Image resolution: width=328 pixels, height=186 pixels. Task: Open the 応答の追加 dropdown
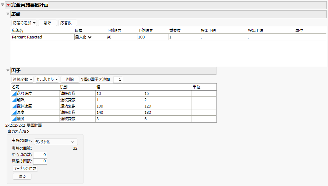click(x=24, y=23)
